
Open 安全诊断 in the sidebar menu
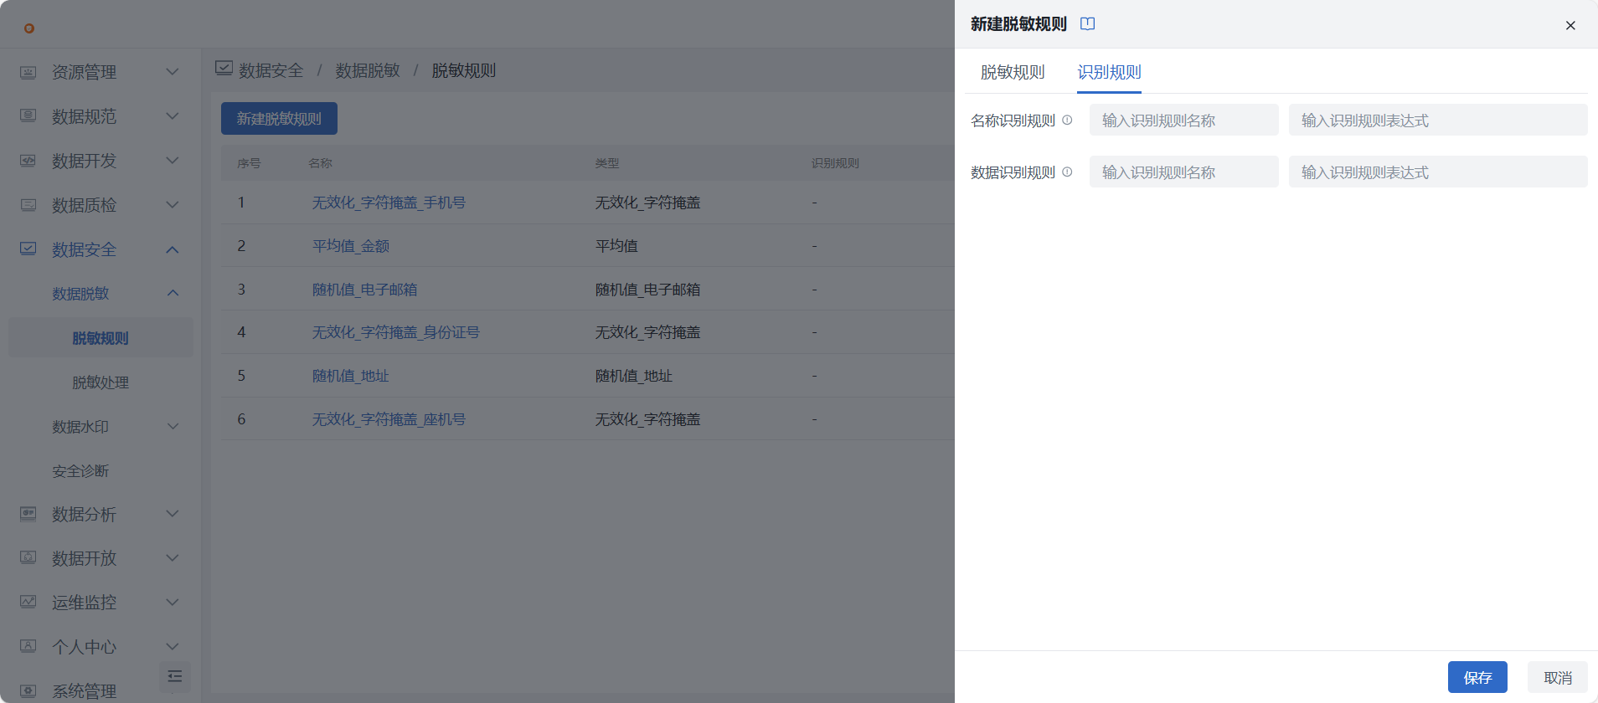click(80, 471)
